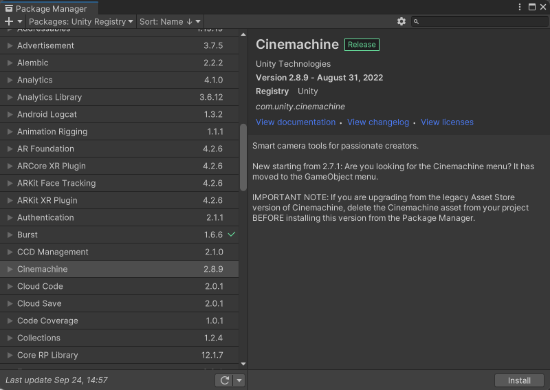Select CCD Management package
The image size is (550, 390).
pos(119,252)
